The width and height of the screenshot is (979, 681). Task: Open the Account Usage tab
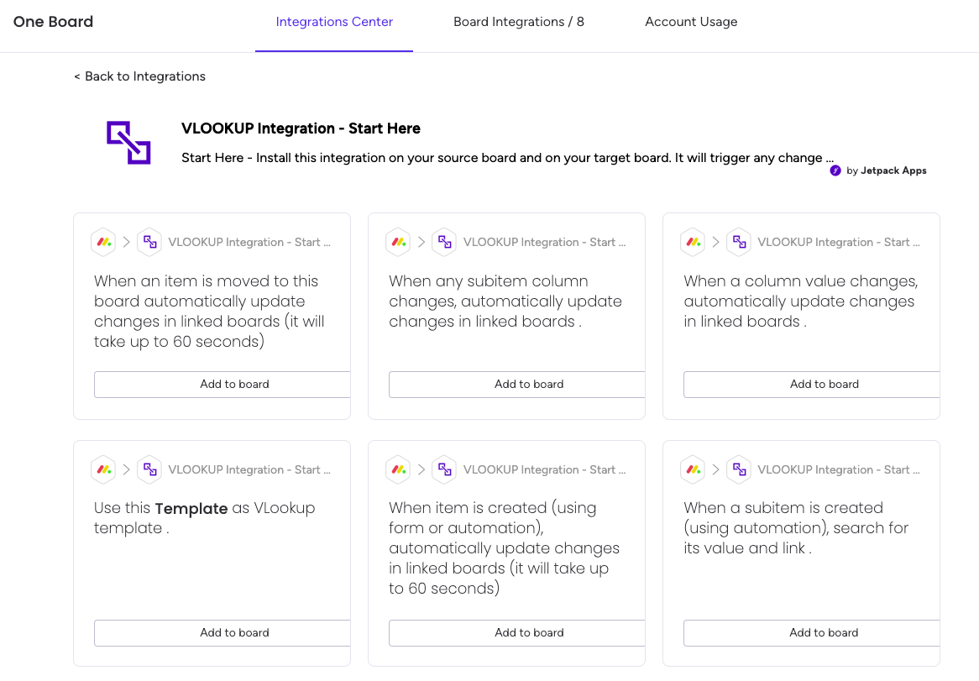pyautogui.click(x=691, y=22)
